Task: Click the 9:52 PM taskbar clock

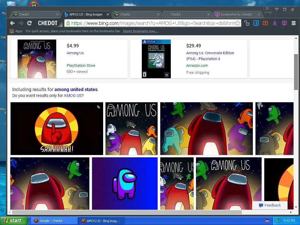Action: coord(289,221)
